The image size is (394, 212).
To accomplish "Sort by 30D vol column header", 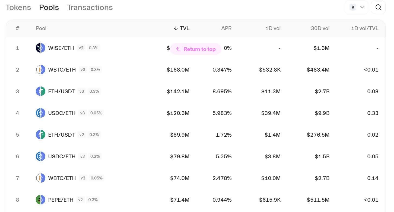I will click(x=320, y=28).
